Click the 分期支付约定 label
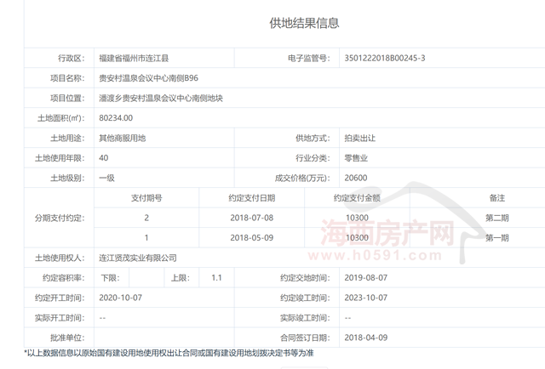The height and width of the screenshot is (369, 545). [60, 218]
